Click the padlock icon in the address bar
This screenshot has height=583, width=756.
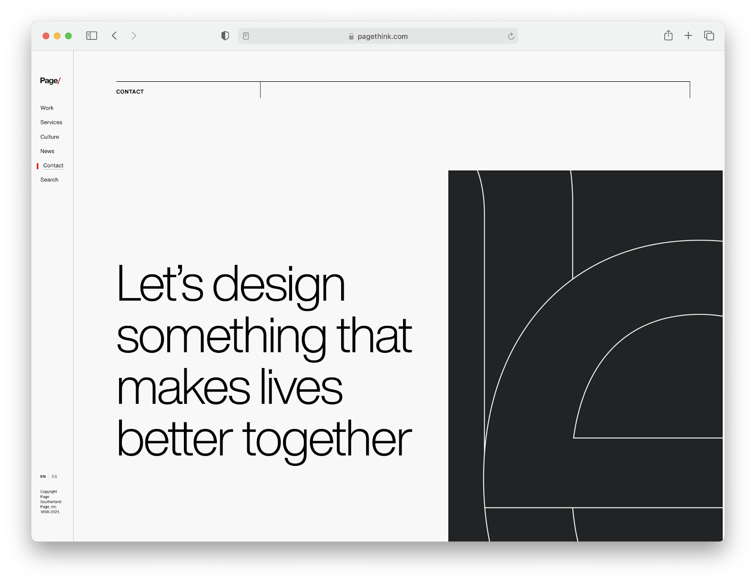click(x=351, y=36)
